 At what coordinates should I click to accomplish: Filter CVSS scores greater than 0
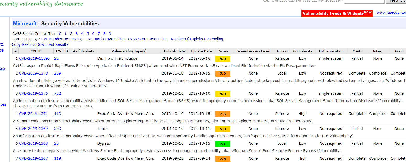click(x=60, y=33)
